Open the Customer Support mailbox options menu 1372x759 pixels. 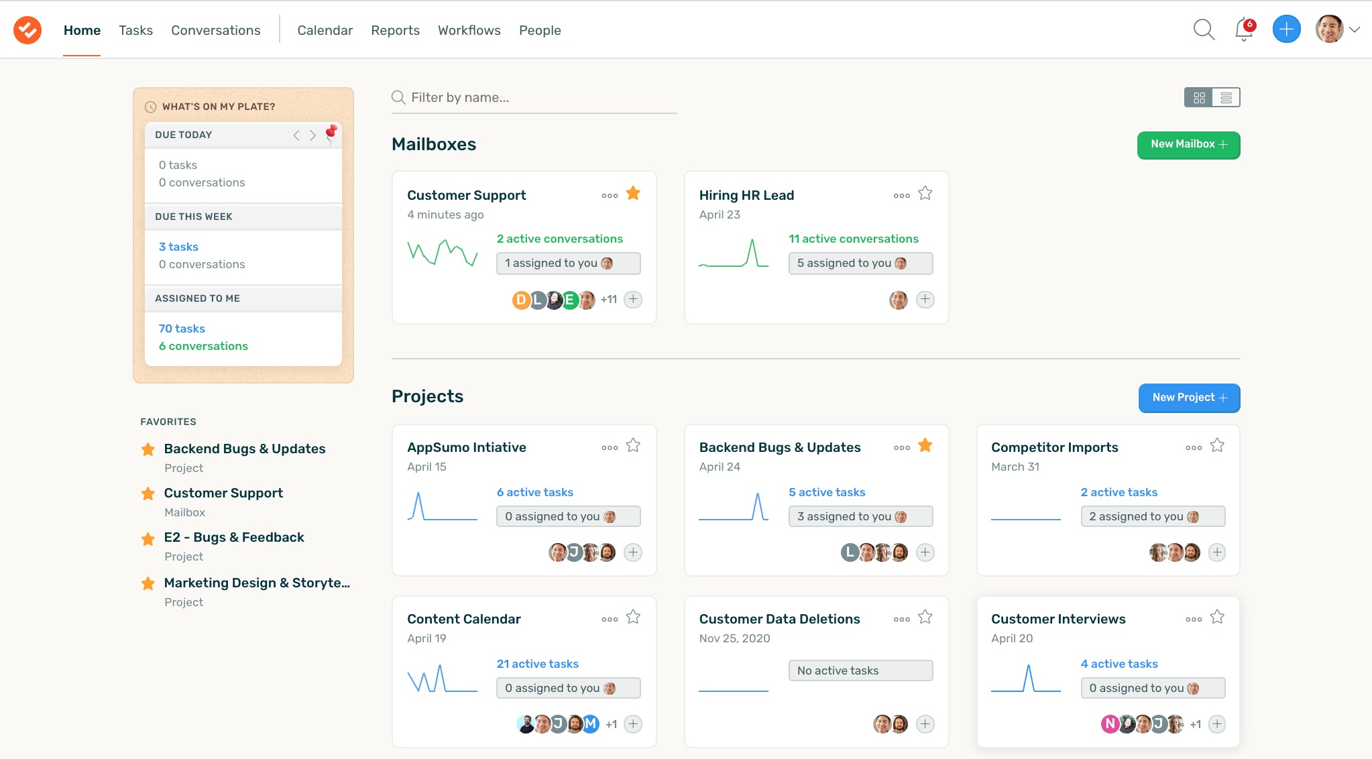(610, 195)
